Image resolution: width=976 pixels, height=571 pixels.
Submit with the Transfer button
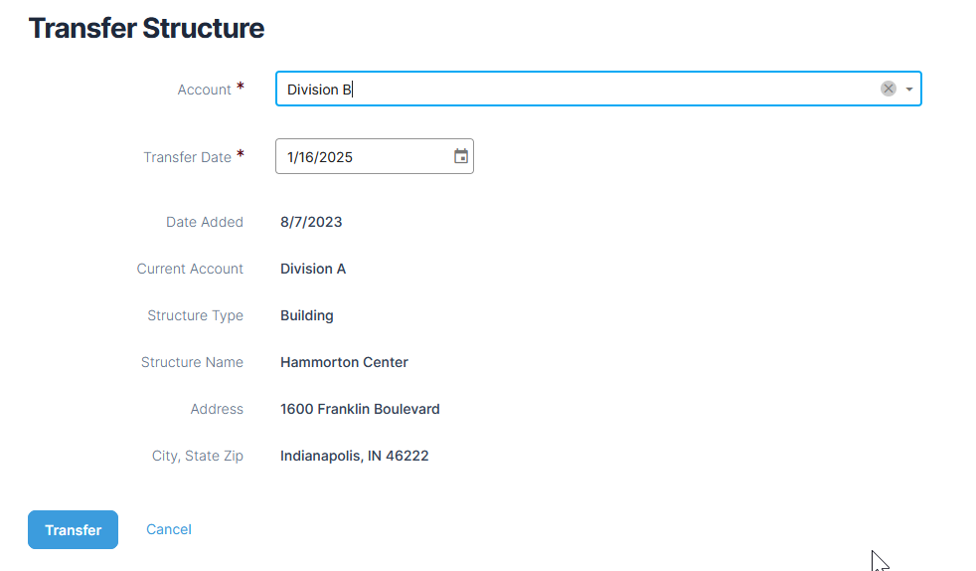coord(73,530)
